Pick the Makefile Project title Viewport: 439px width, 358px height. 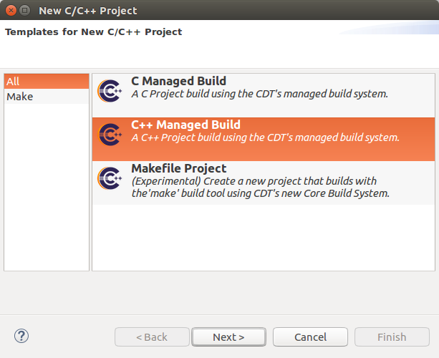[x=178, y=169]
